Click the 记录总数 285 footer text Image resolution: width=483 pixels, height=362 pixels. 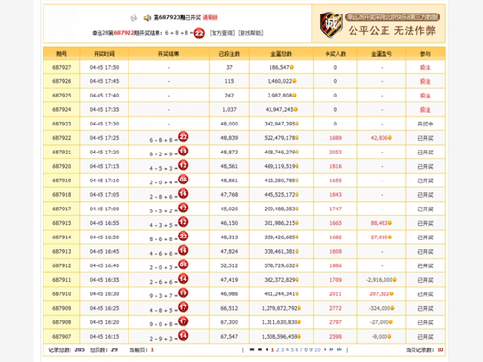pyautogui.click(x=67, y=349)
